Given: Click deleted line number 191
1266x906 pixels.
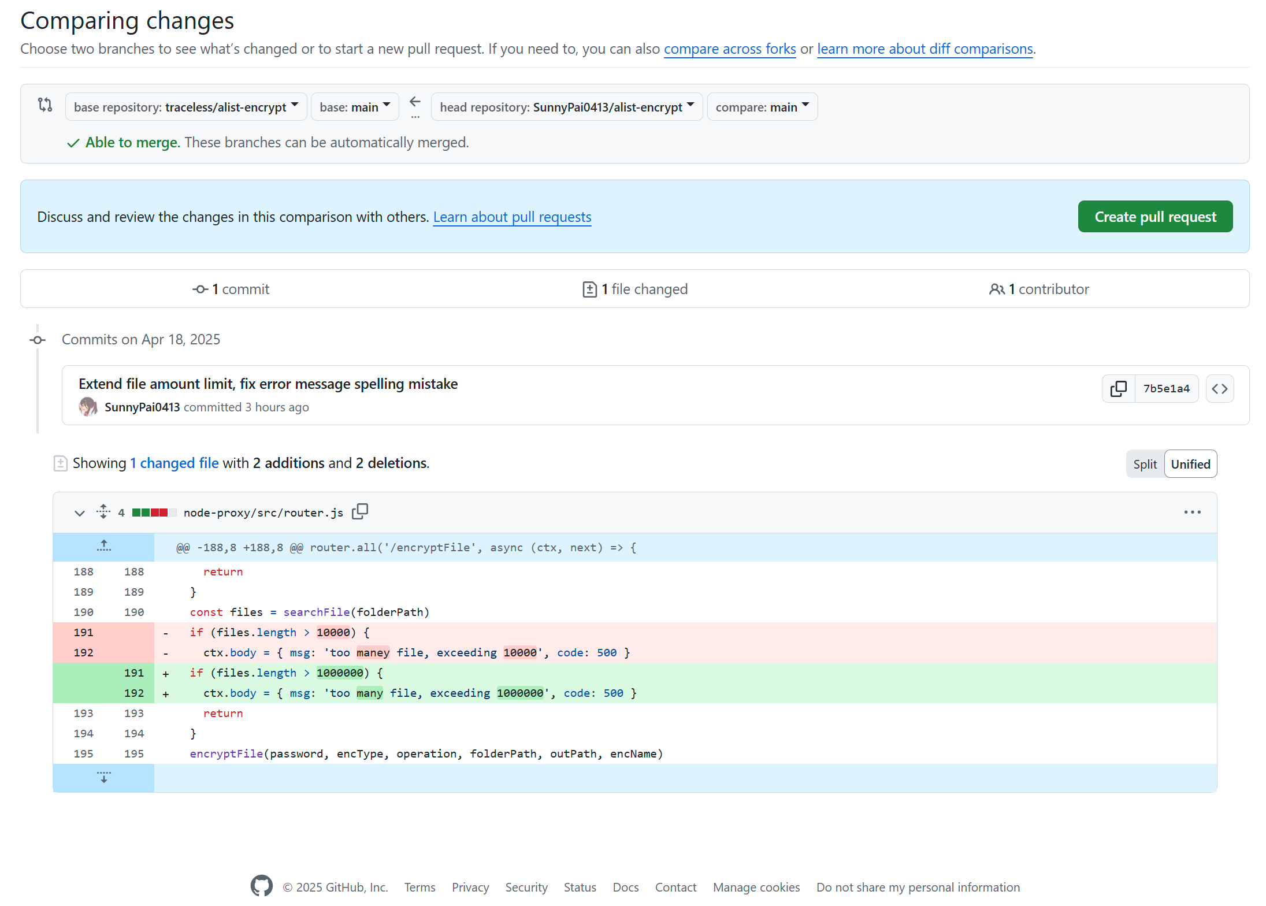Looking at the screenshot, I should point(83,632).
